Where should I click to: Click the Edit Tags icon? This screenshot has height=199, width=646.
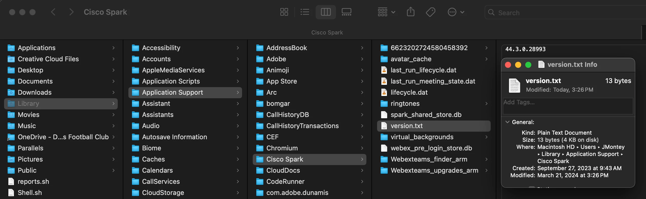431,12
